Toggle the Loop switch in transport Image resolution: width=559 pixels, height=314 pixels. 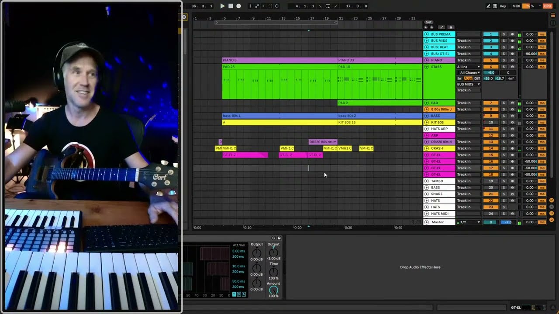pos(328,6)
